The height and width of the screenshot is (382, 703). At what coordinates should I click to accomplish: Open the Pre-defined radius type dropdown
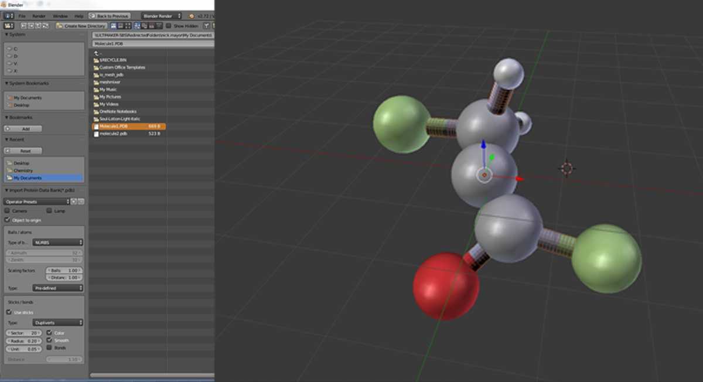pos(58,288)
